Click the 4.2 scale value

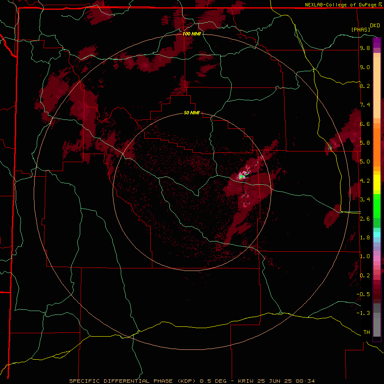pyautogui.click(x=365, y=181)
